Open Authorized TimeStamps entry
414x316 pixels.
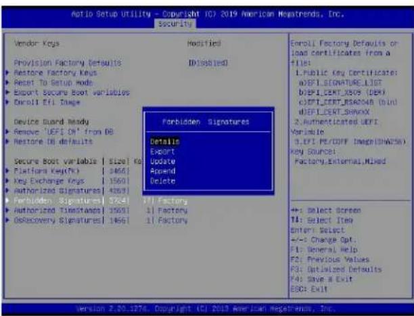tap(57, 210)
